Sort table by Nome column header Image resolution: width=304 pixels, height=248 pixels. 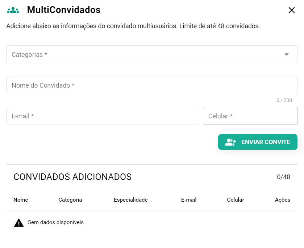[21, 200]
